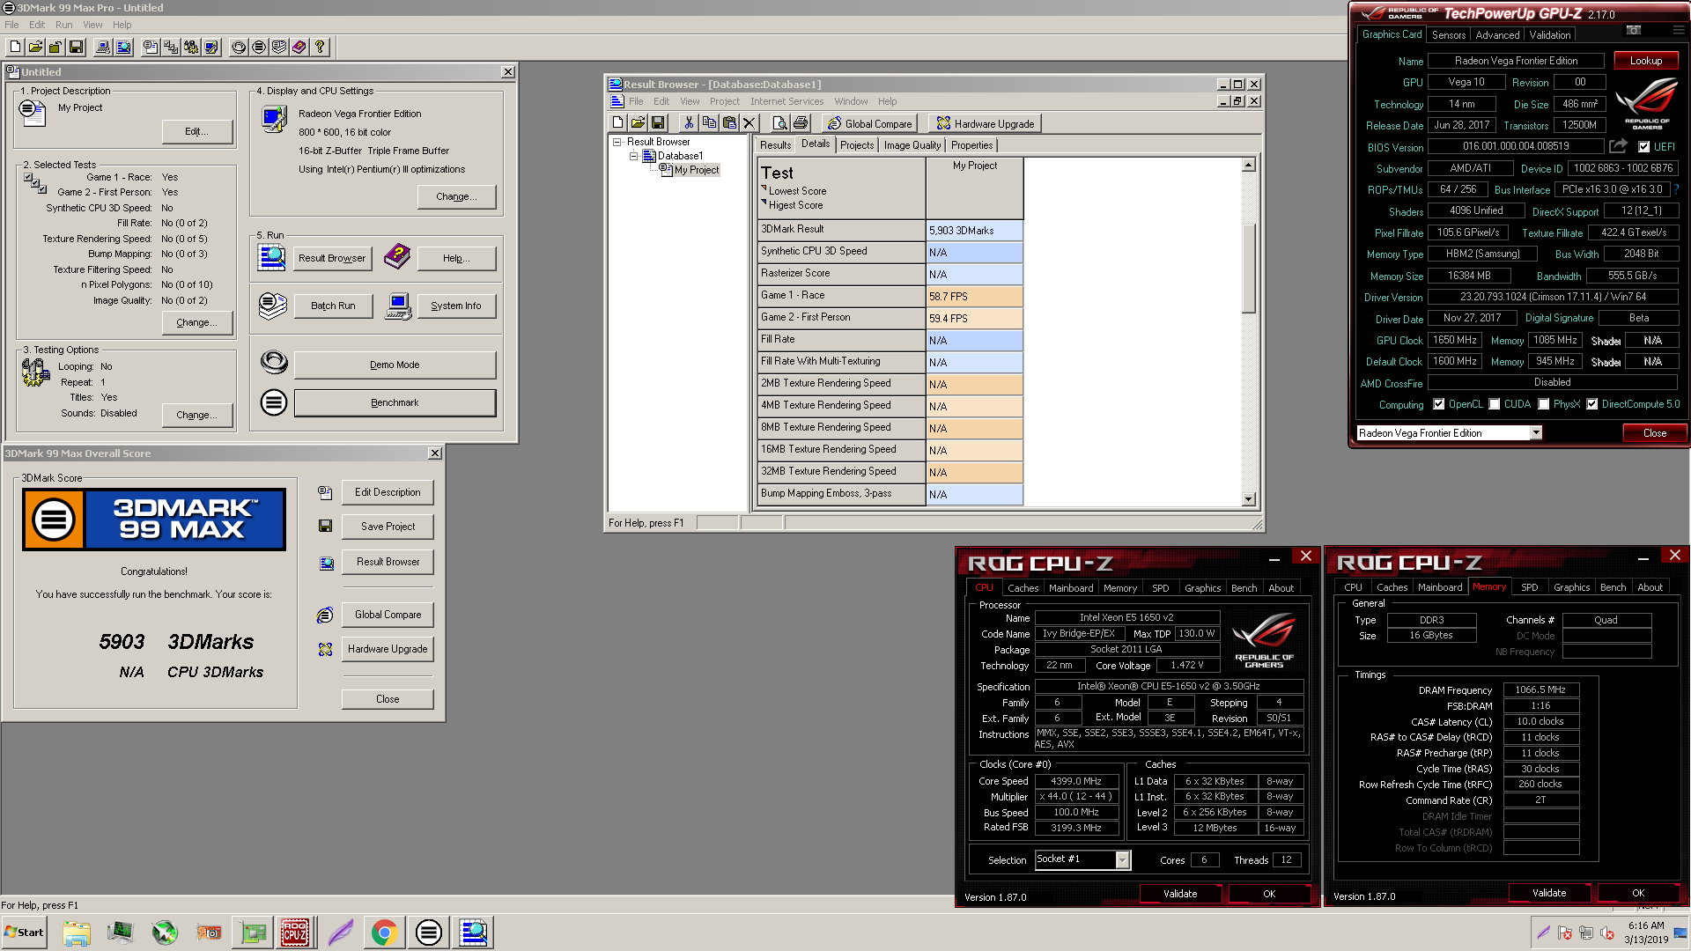The image size is (1691, 951).
Task: Toggle OpenCL checkbox in GPU-Z
Action: [x=1439, y=404]
